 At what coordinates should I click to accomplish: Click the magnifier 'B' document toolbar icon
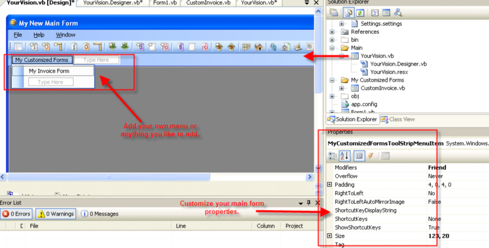pos(140,47)
